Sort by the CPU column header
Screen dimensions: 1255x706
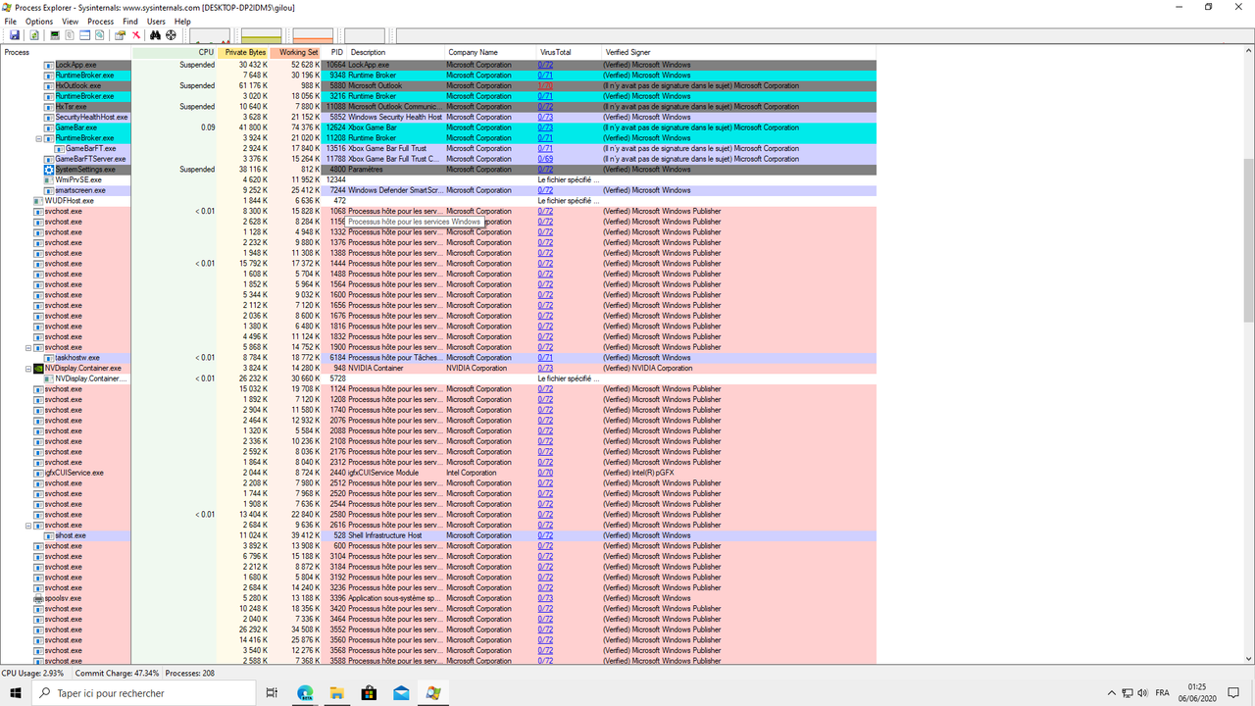174,52
